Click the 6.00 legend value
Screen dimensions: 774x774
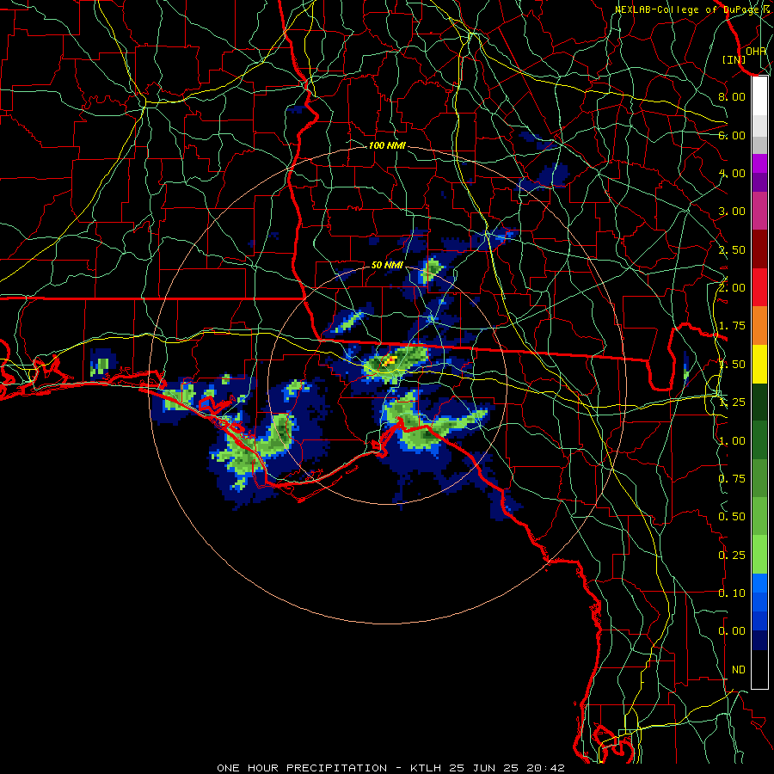point(732,135)
